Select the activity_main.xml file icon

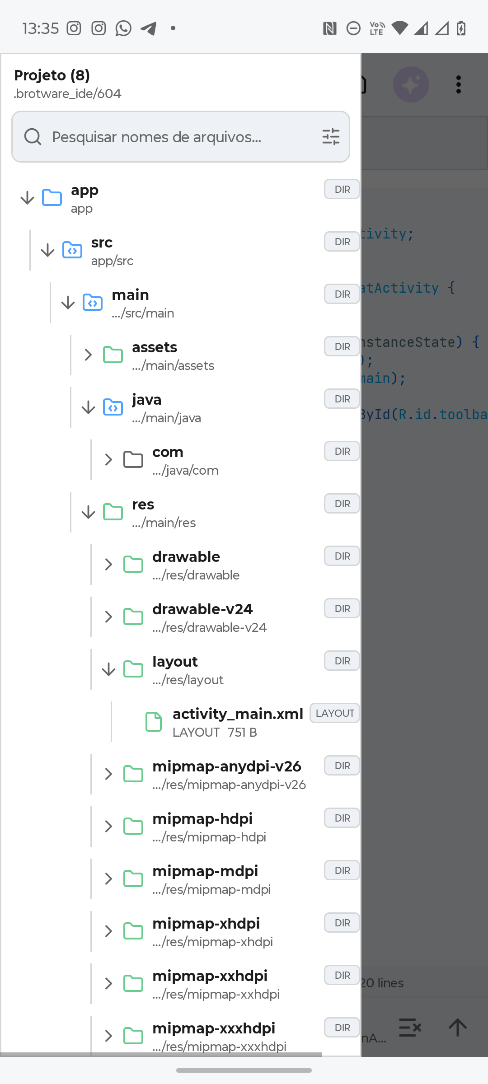coord(154,721)
